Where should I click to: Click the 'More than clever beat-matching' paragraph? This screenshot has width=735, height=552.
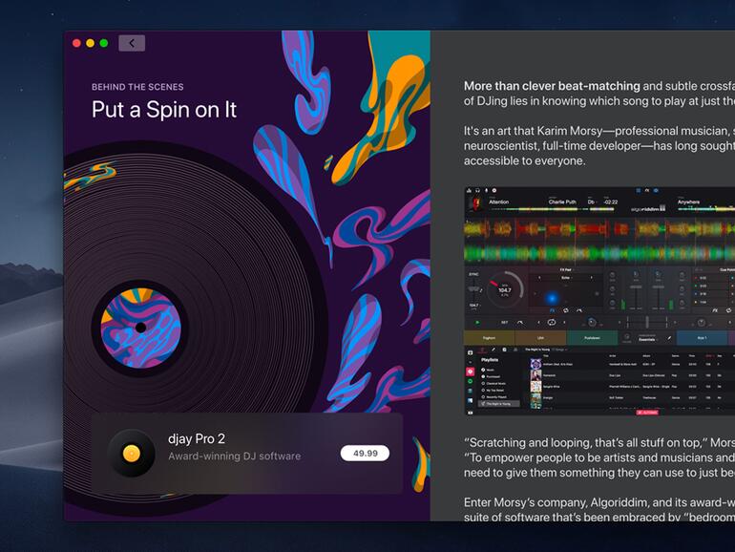(x=599, y=94)
